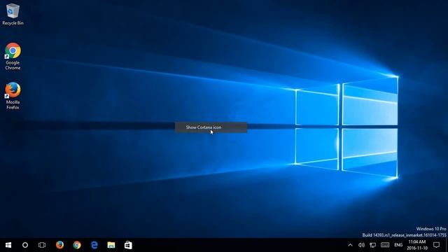448x252 pixels.
Task: Open the Recycle Bin desktop icon
Action: [13, 14]
